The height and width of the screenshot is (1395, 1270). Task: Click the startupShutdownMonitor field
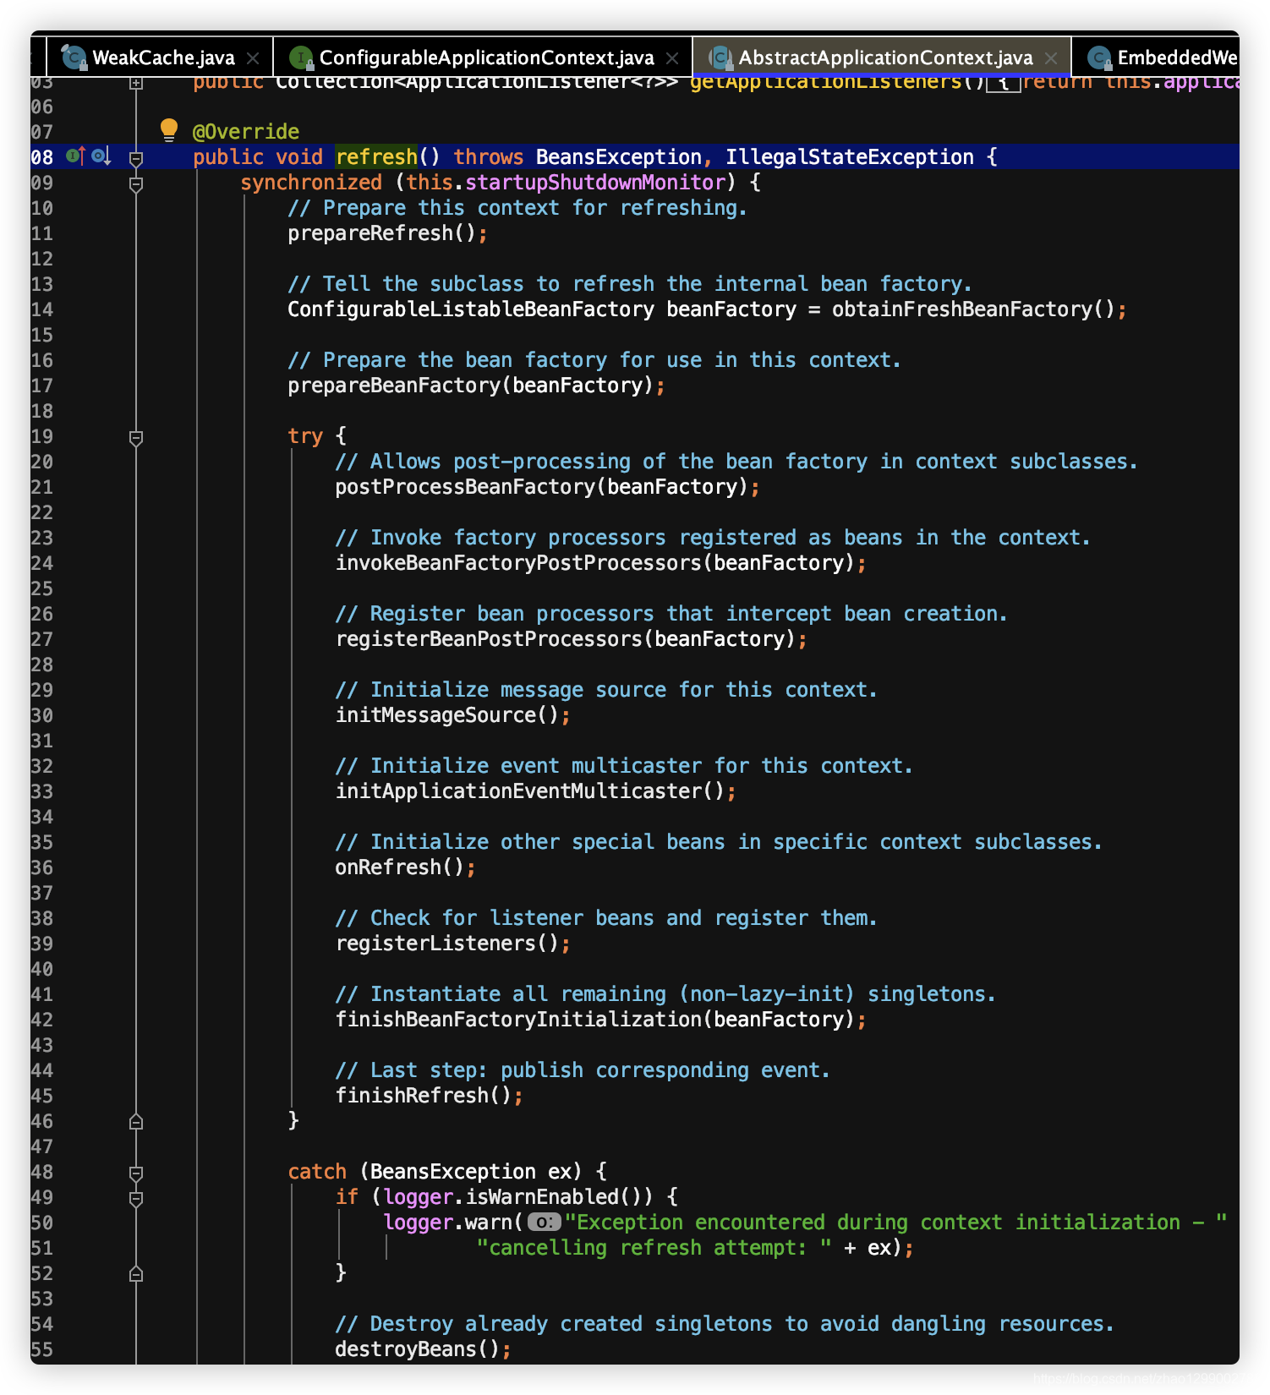tap(595, 183)
